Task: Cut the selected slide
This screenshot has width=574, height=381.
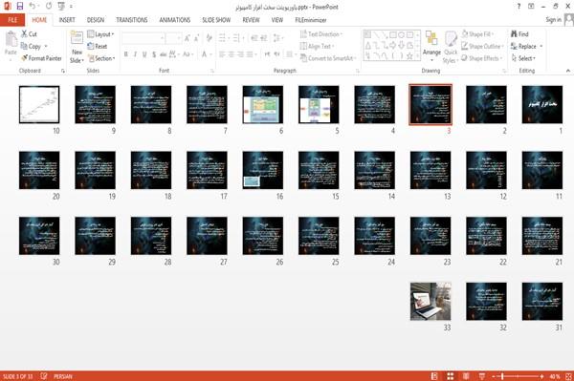Action: [x=29, y=34]
